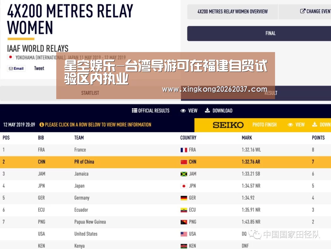The width and height of the screenshot is (331, 249).
Task: Click the mark 1:34.57 NR
Action: 251,186
